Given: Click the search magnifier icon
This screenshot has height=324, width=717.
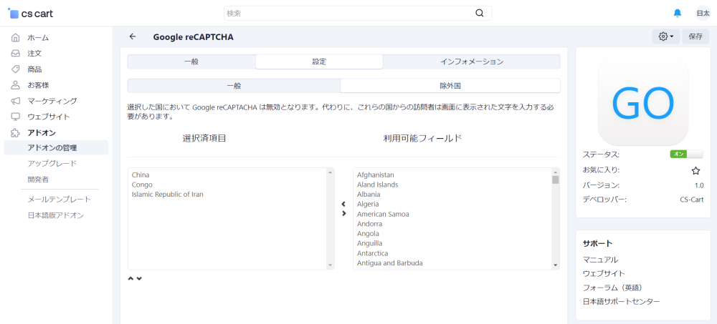Looking at the screenshot, I should pyautogui.click(x=479, y=13).
